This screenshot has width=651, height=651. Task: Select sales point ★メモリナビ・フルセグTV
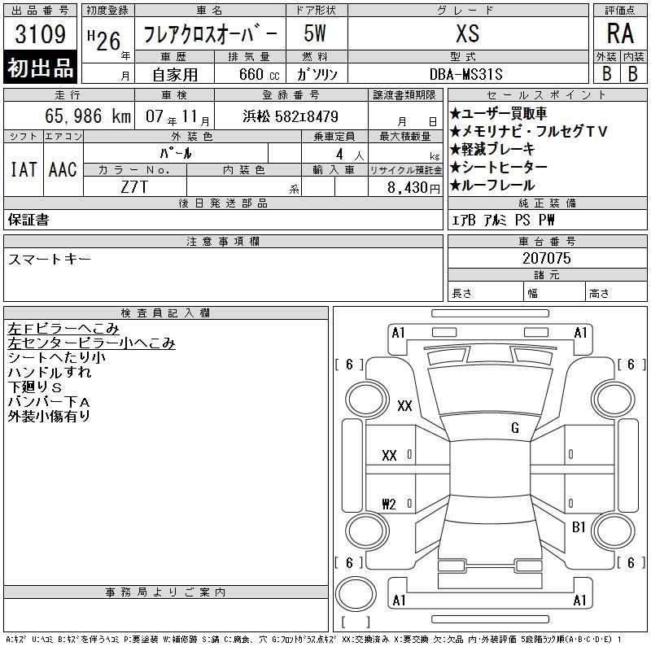pos(528,132)
